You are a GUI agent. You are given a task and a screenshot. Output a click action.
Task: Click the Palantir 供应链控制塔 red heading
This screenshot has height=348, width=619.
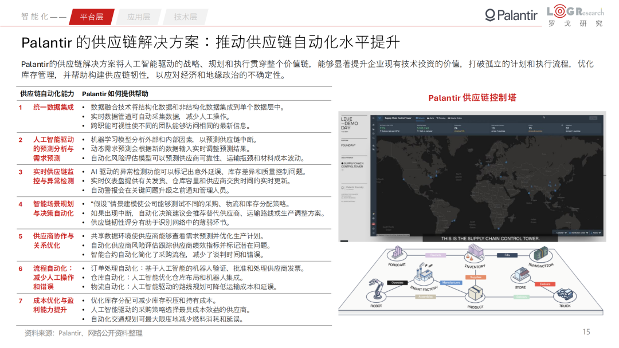tap(472, 98)
